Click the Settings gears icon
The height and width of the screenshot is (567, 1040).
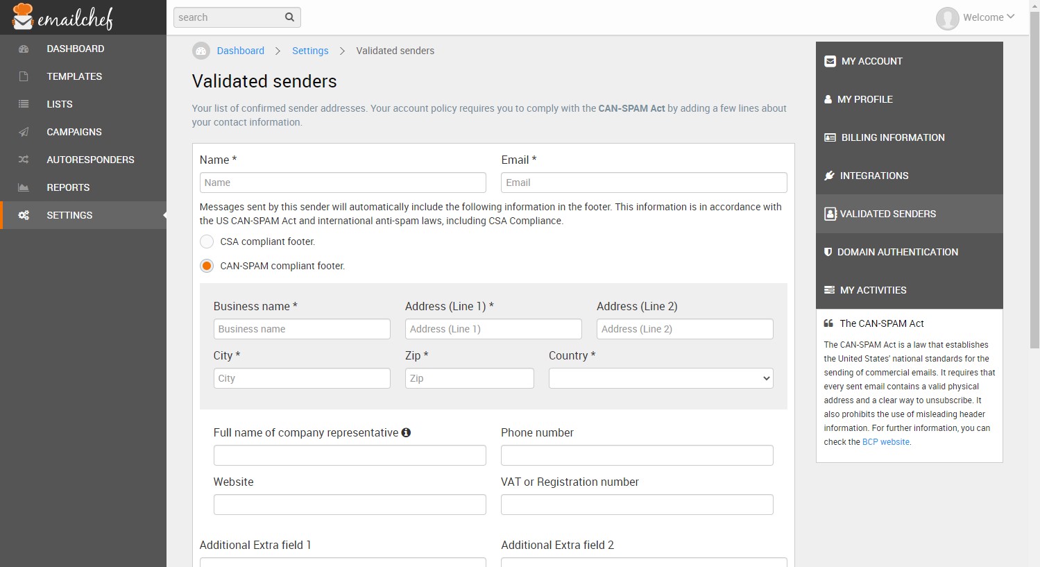click(x=24, y=215)
